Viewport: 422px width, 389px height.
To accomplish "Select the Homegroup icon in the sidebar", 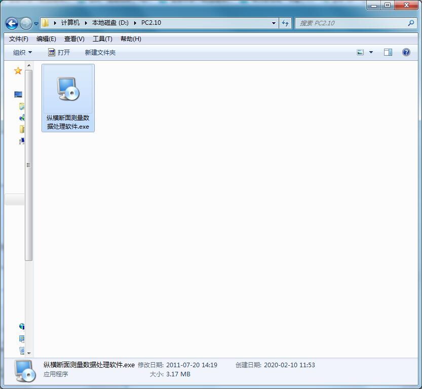I will pyautogui.click(x=22, y=118).
